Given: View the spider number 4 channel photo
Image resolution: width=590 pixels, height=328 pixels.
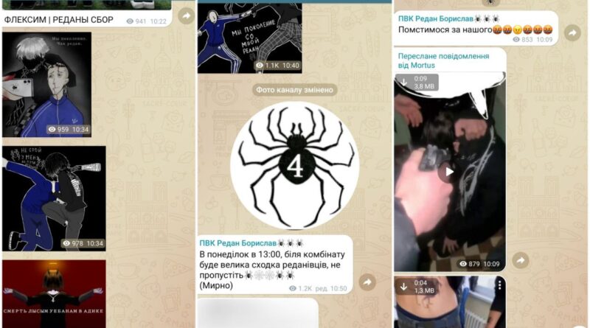Looking at the screenshot, I should click(294, 166).
